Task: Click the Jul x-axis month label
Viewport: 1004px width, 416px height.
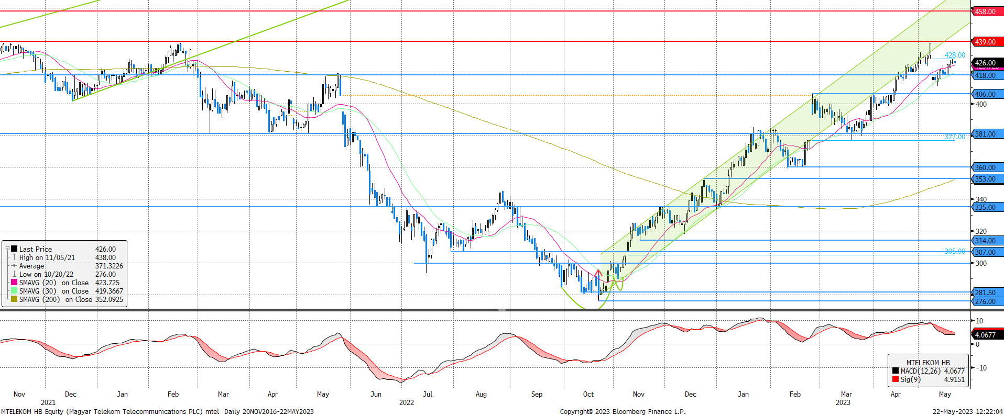Action: [428, 394]
